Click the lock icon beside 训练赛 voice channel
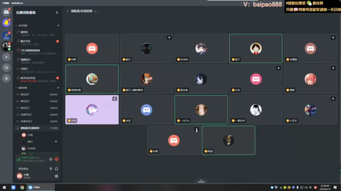This screenshot has height=191, width=341. point(18,128)
